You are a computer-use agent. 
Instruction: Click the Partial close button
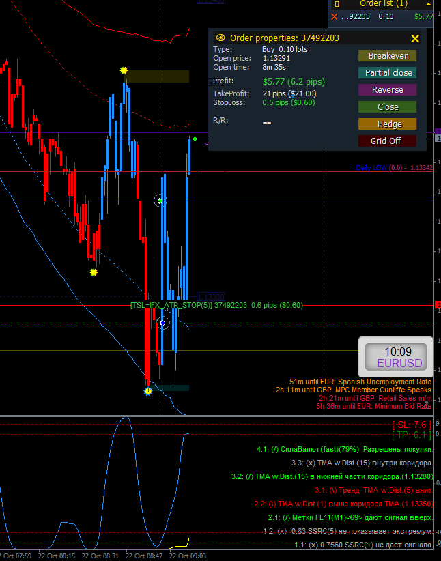click(388, 73)
